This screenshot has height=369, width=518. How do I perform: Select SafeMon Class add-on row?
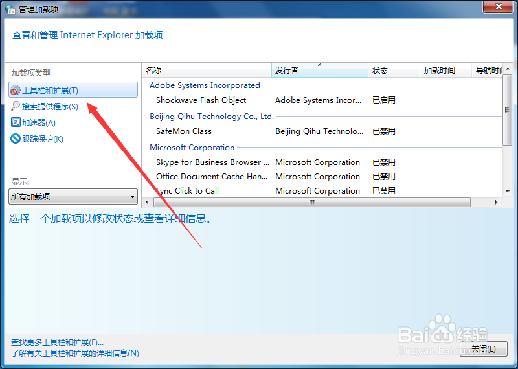point(322,131)
